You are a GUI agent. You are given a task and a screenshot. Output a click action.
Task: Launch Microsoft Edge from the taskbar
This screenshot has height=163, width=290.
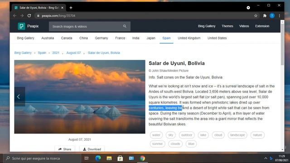[98, 158]
